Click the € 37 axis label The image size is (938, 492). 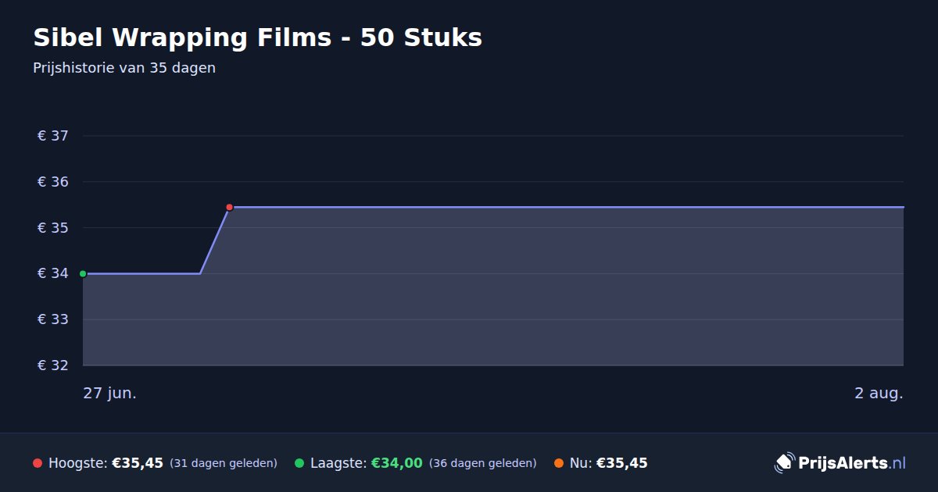point(53,136)
